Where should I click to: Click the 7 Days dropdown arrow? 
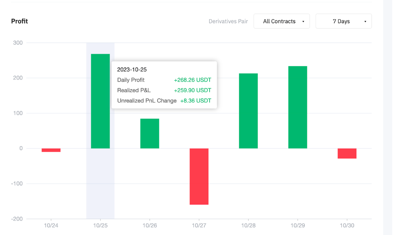coord(365,21)
